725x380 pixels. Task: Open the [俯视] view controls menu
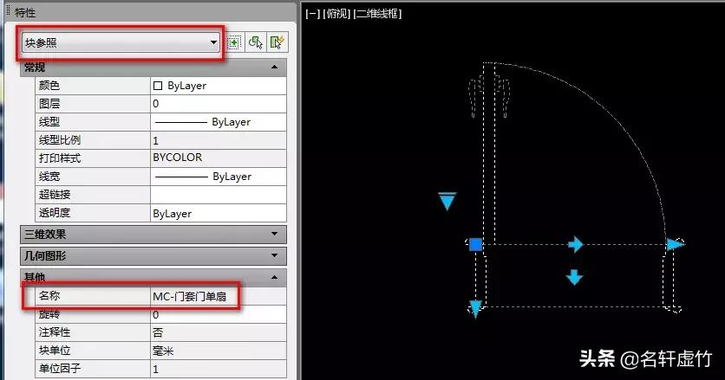[336, 14]
